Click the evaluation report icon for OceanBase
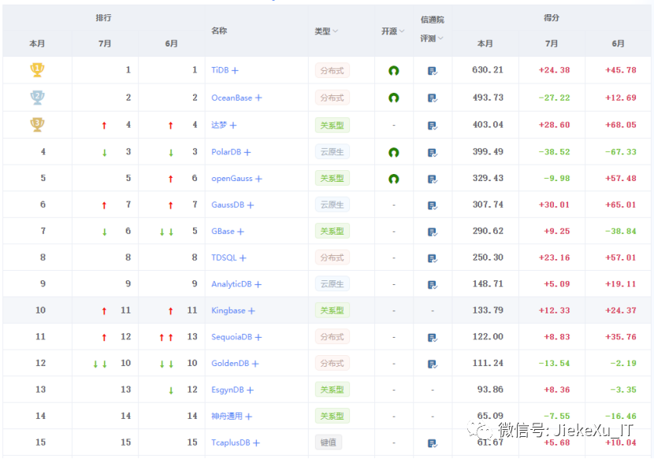Image resolution: width=654 pixels, height=459 pixels. click(x=433, y=98)
